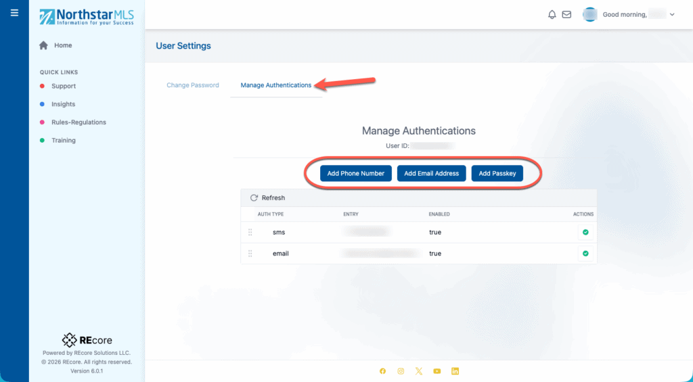This screenshot has height=382, width=693.
Task: Open the LinkedIn footer icon
Action: click(x=455, y=371)
